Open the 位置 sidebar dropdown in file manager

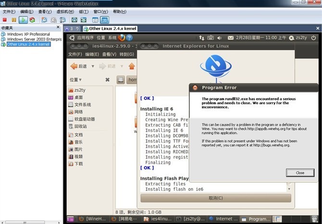point(75,80)
